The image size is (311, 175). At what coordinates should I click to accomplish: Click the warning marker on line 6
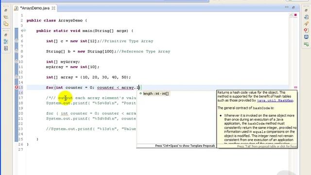[x=17, y=41]
